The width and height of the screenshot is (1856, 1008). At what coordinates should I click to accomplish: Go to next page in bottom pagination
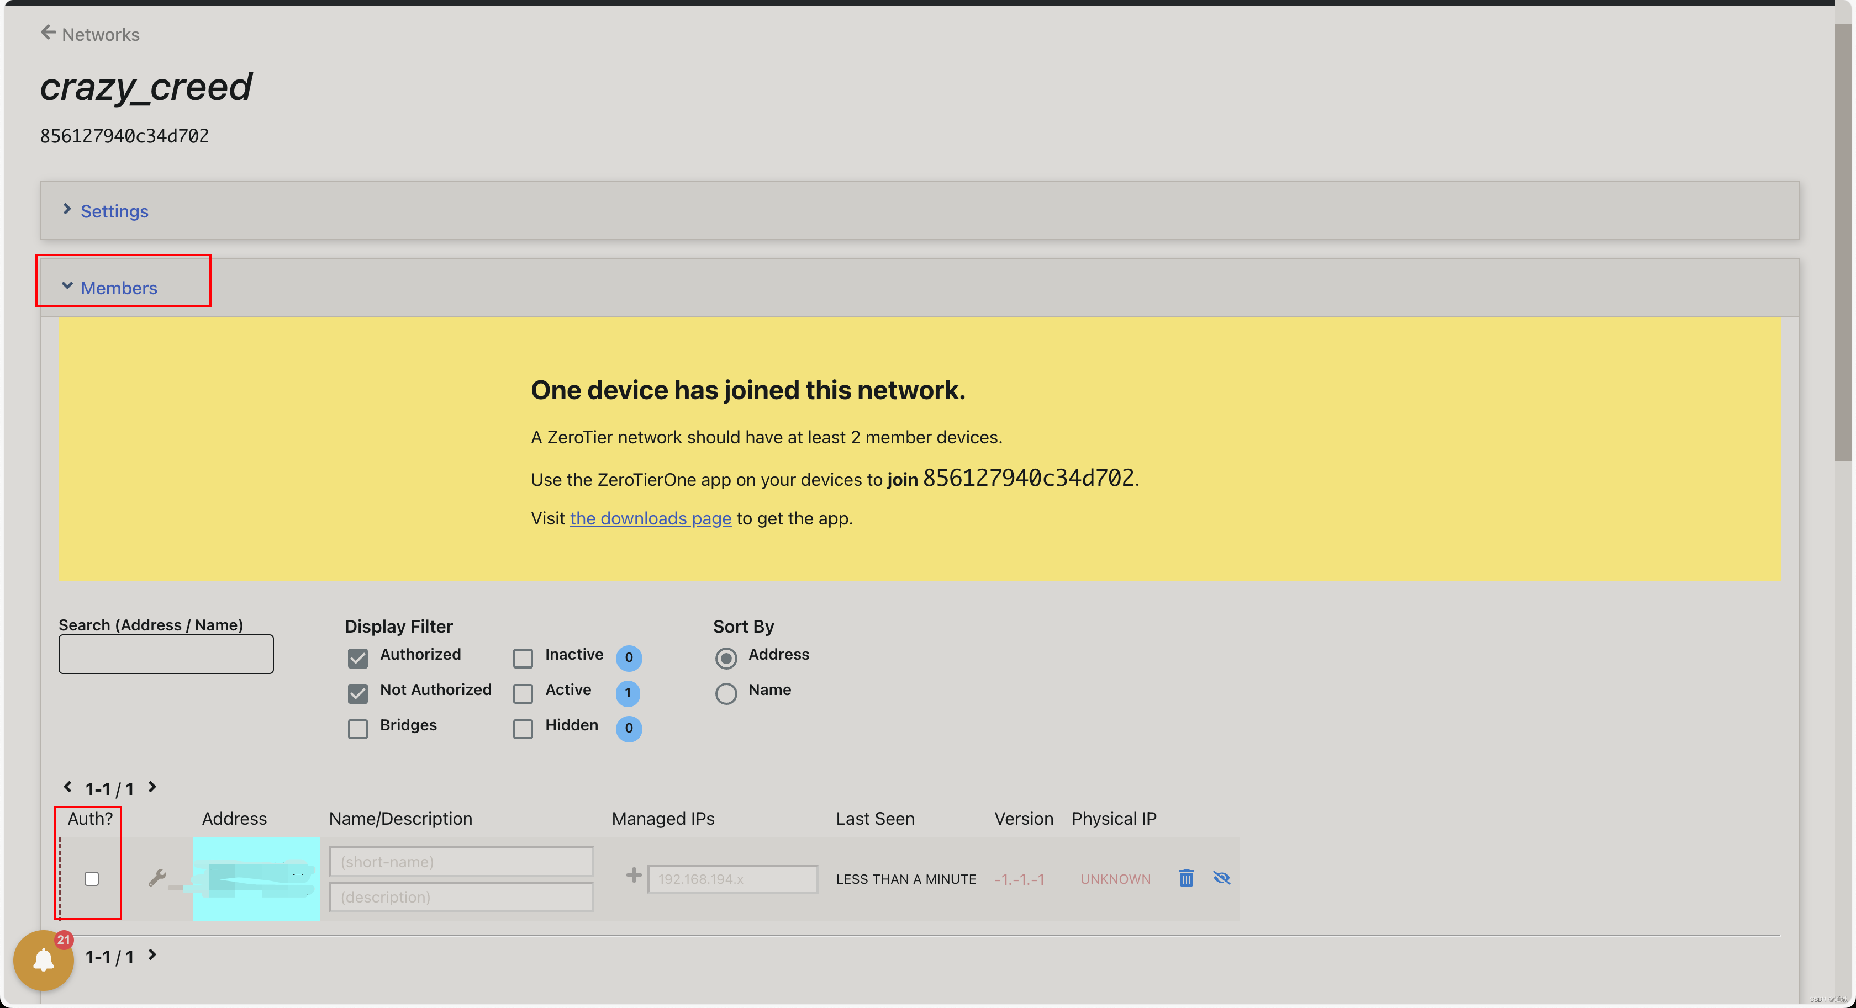[x=153, y=956]
